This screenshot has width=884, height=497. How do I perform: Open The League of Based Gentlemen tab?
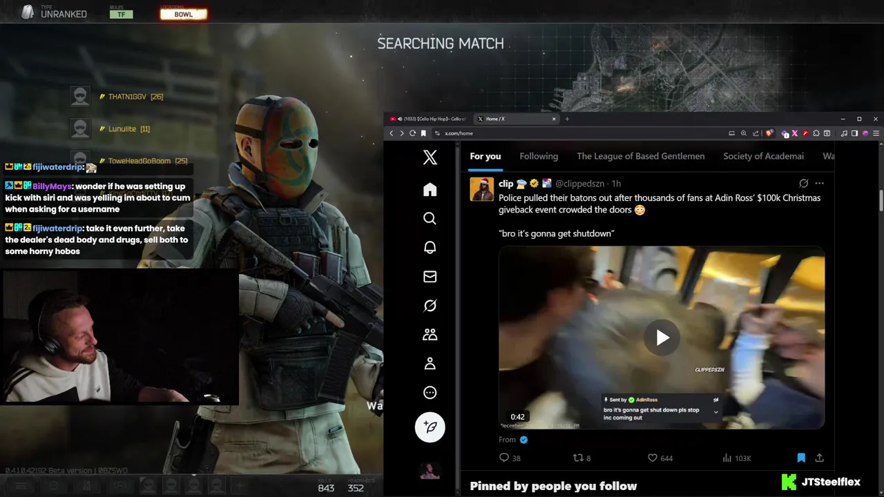[x=641, y=157]
